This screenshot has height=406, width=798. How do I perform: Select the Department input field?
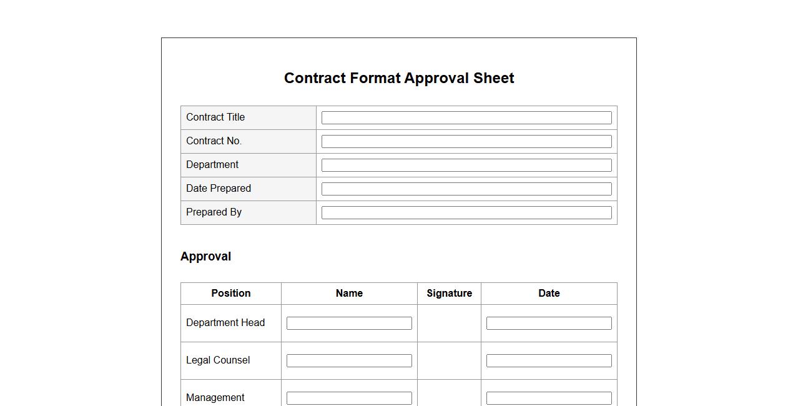466,166
